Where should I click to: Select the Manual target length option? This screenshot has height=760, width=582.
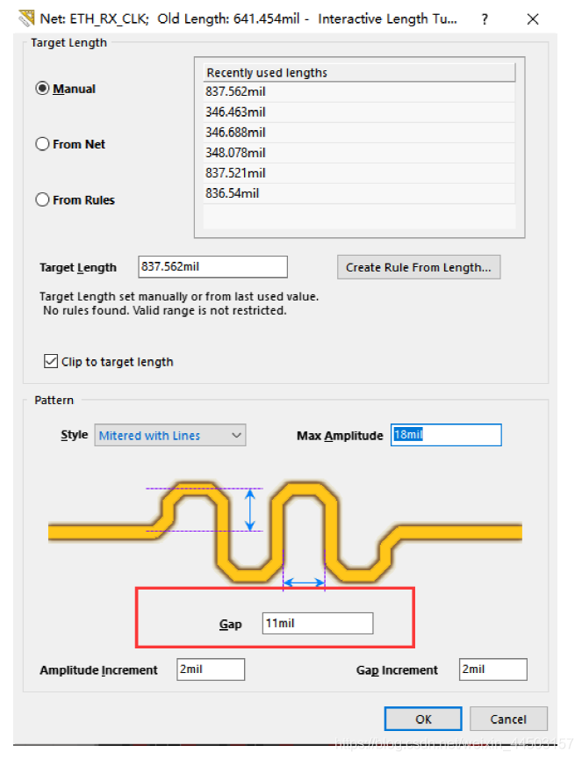(42, 89)
